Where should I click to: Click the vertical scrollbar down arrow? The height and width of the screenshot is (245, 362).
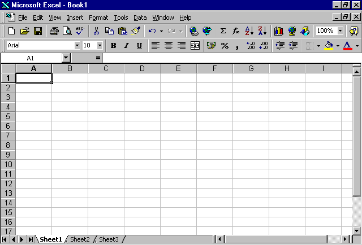click(x=357, y=230)
